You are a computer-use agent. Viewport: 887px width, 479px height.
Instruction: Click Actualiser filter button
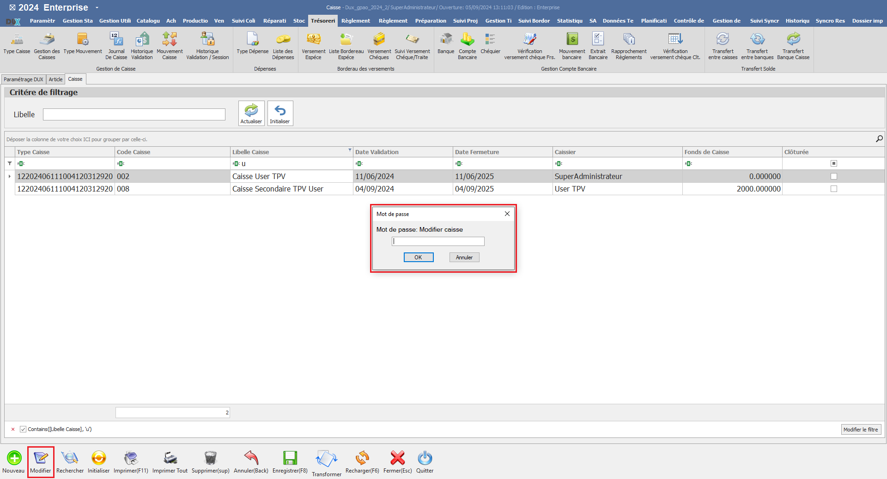[251, 114]
